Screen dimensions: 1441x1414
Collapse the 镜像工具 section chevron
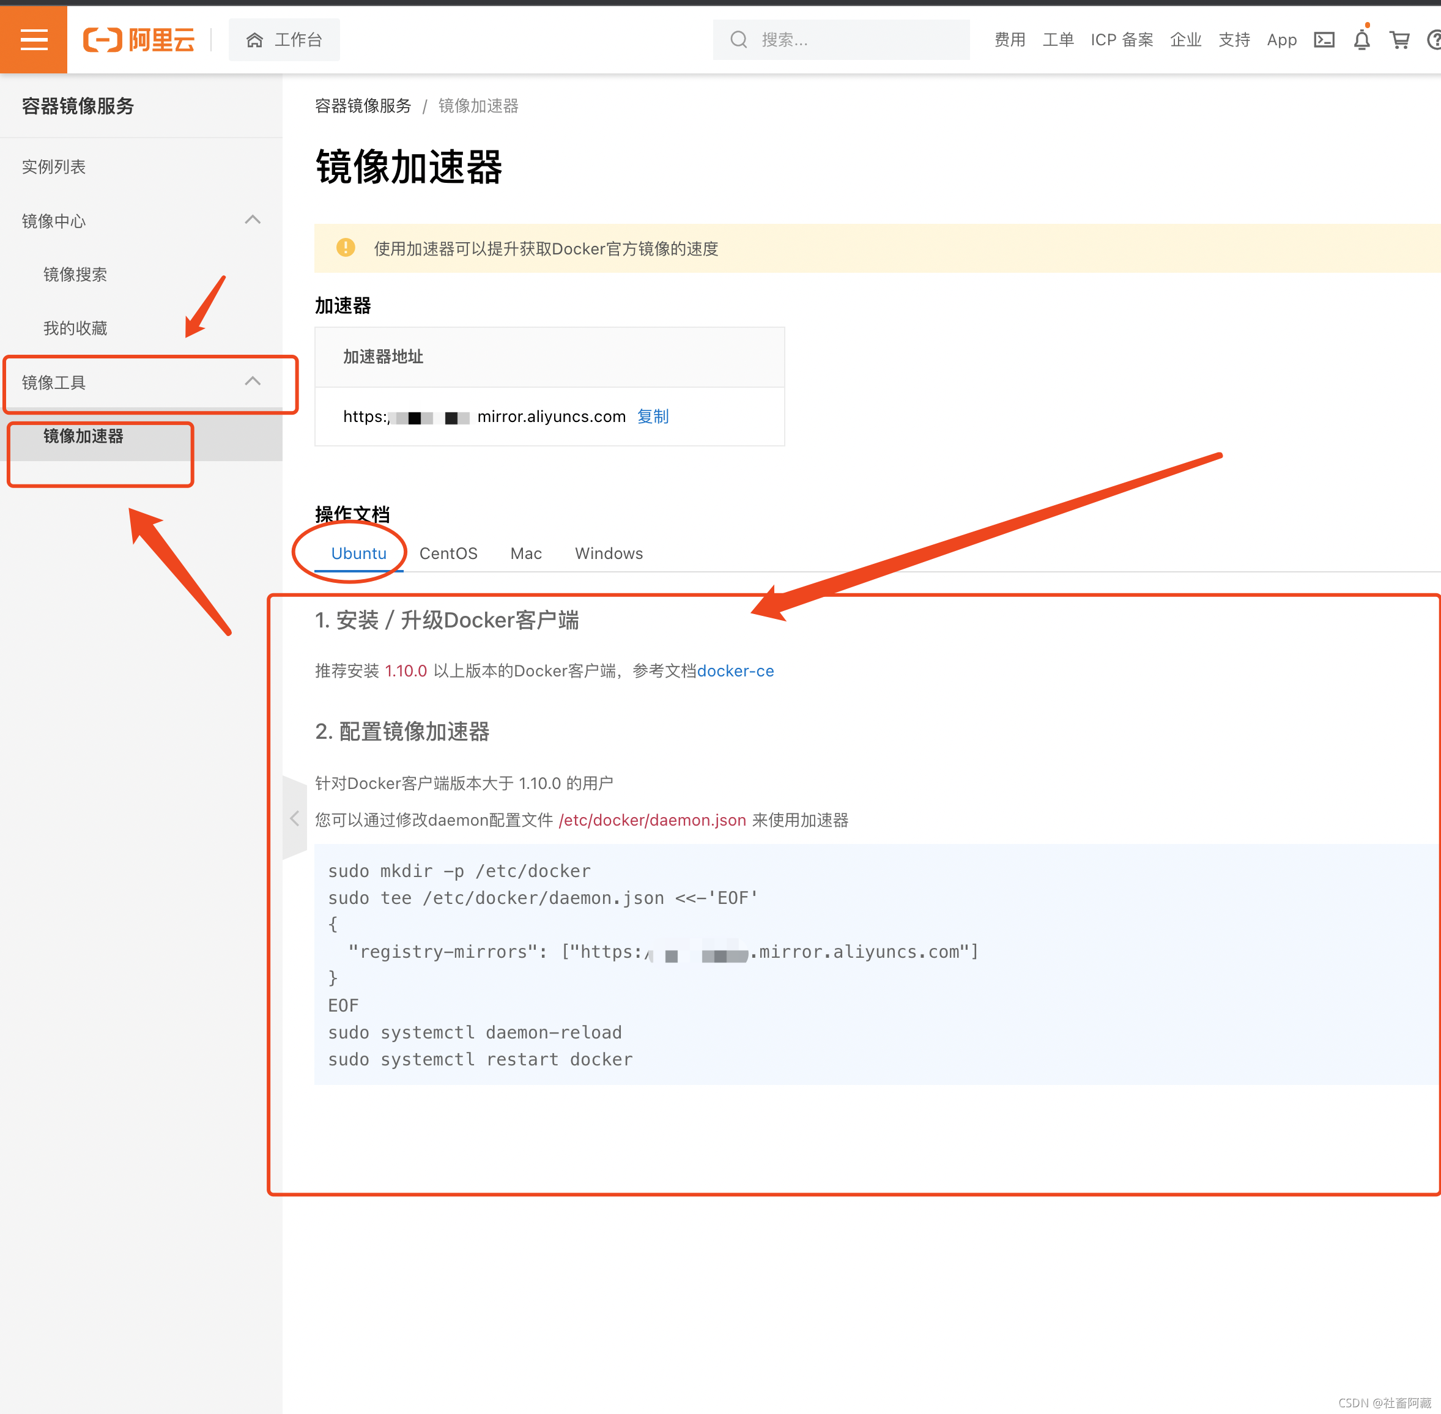[x=253, y=381]
